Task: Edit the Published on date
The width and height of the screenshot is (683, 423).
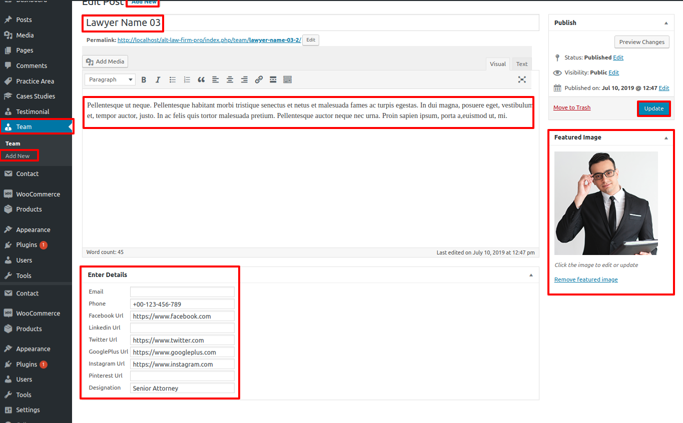Action: [664, 88]
